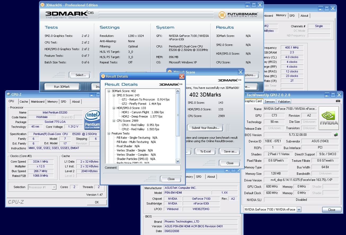Click the Run 3DMark button
346x235 pixels.
coord(62,87)
